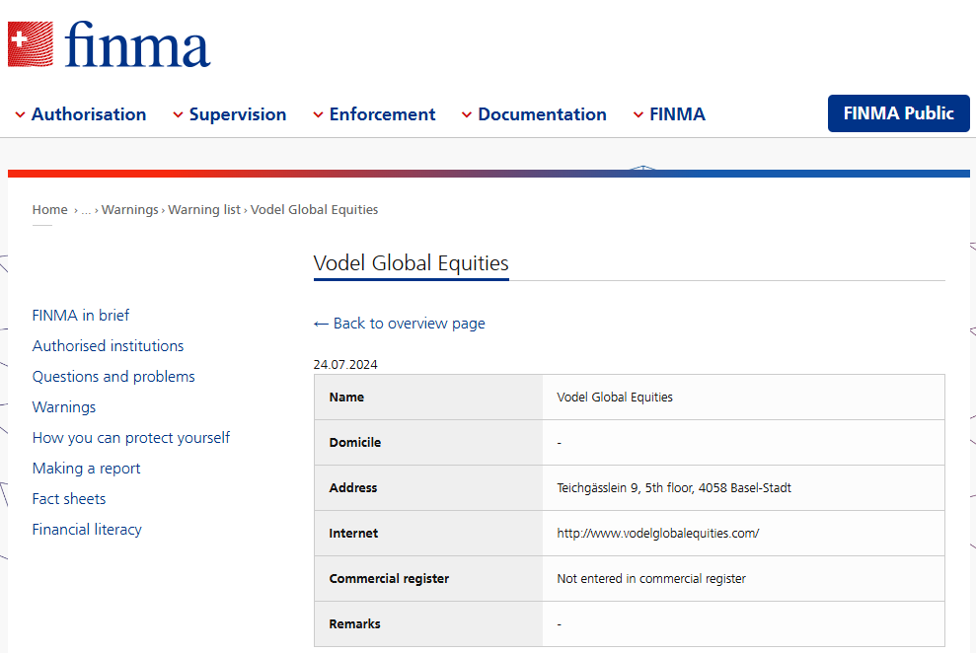Click the Teichgässlein 9 address value
Viewport: 976px width, 653px height.
(x=674, y=487)
